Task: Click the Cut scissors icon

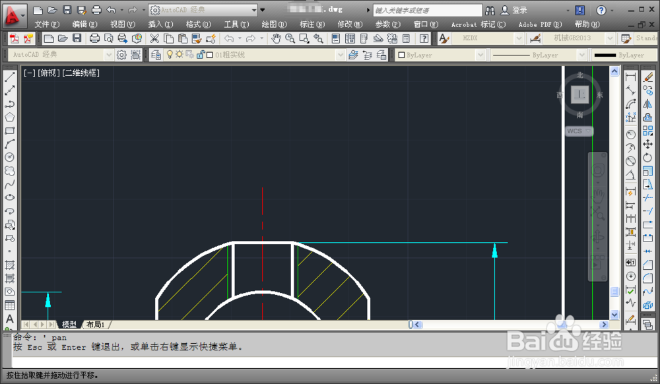Action: [x=154, y=39]
